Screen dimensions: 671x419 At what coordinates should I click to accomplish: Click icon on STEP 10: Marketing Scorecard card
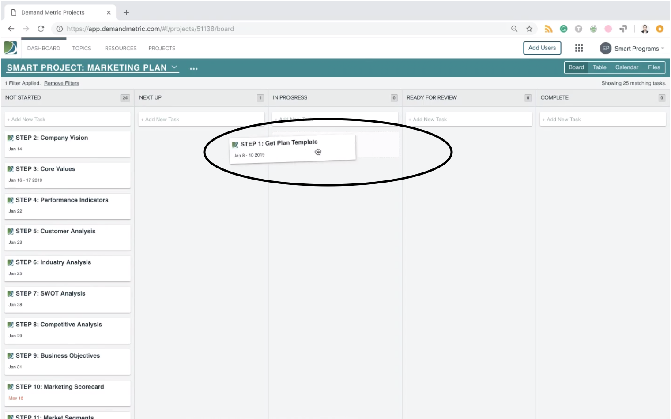(10, 387)
